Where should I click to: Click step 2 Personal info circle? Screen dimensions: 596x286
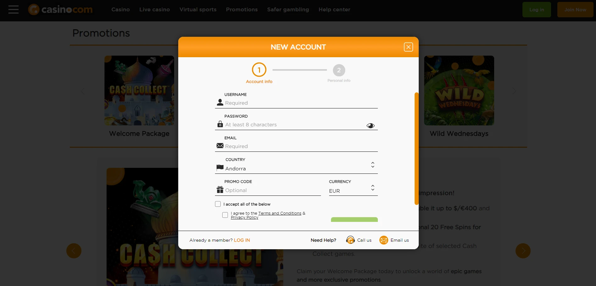(x=339, y=70)
